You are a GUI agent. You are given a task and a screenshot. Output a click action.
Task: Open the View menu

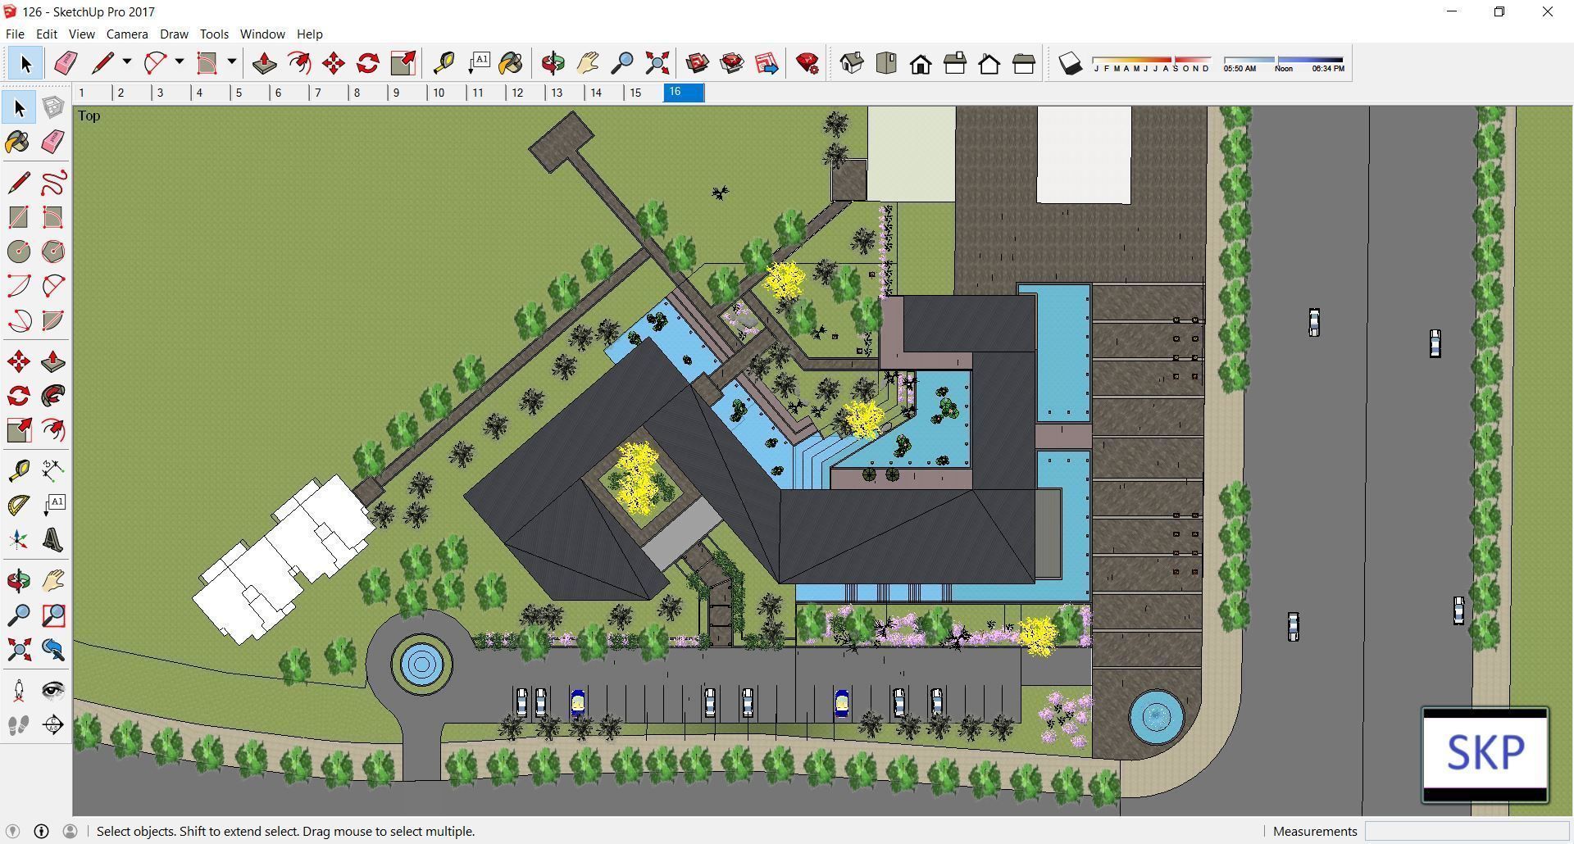click(81, 34)
